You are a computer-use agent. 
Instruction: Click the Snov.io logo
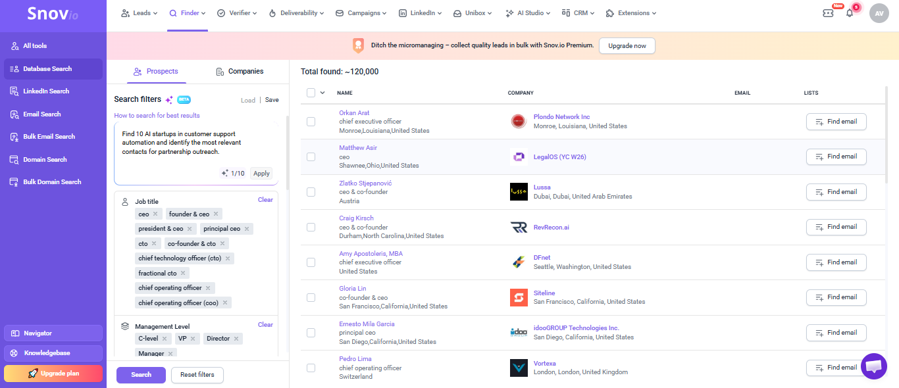pyautogui.click(x=53, y=14)
